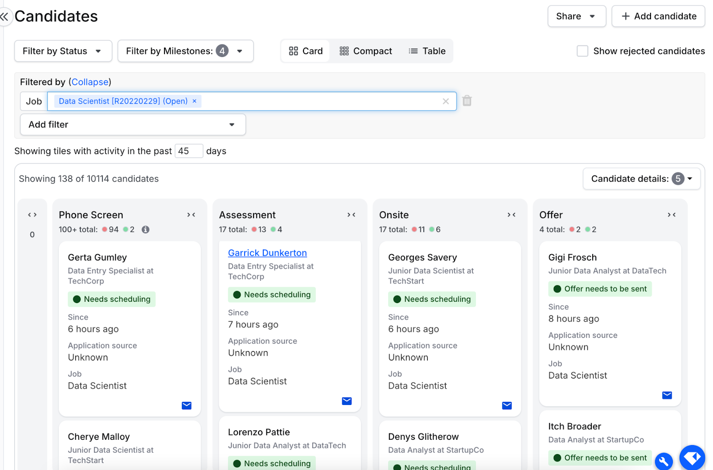Click the 17 total count under Assessment
This screenshot has width=713, height=470.
233,230
